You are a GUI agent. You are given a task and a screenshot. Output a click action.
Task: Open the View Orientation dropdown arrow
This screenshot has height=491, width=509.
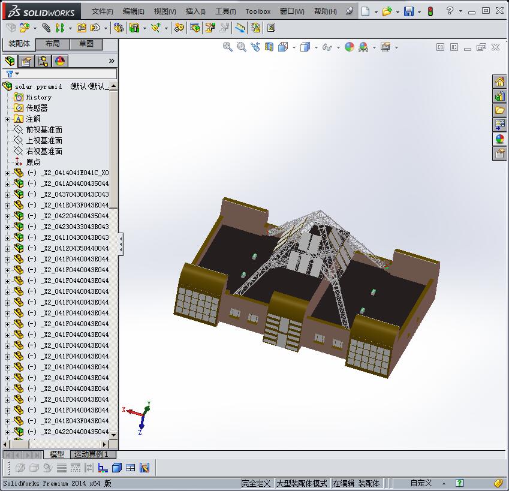pyautogui.click(x=294, y=48)
